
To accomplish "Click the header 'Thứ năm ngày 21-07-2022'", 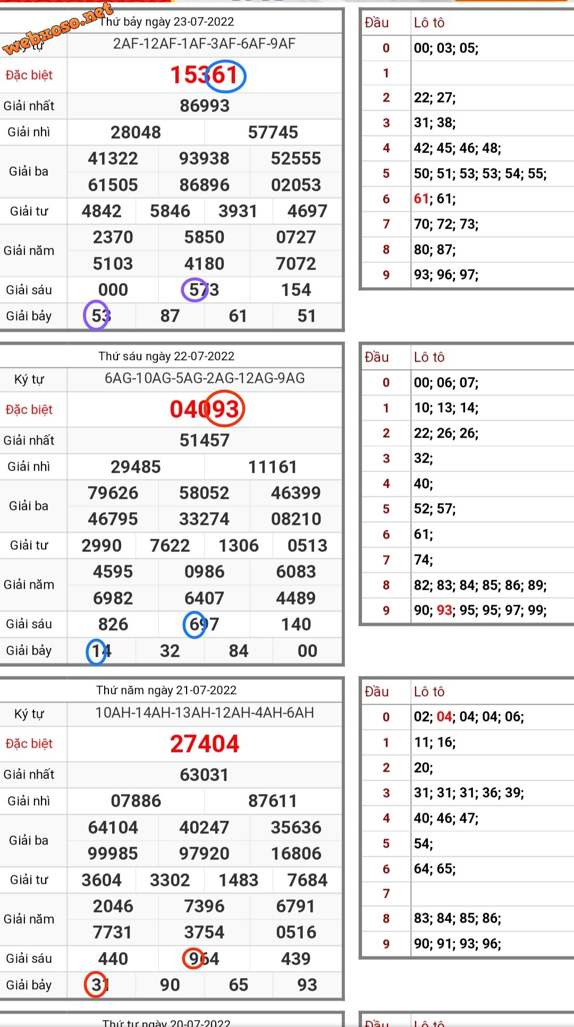I will tap(166, 690).
